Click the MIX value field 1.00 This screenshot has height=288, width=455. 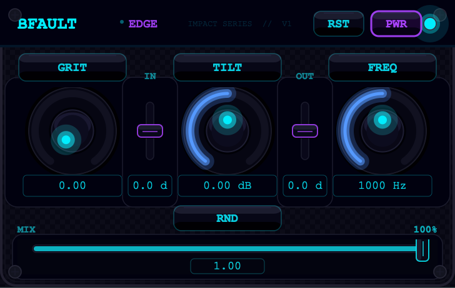[x=227, y=266]
